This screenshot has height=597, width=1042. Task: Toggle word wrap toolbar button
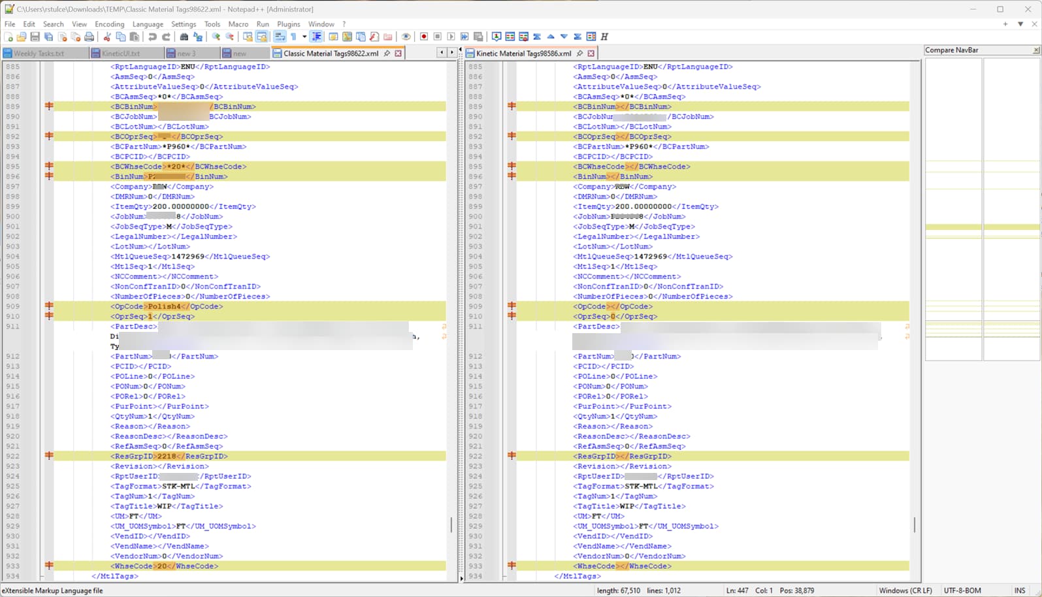(x=279, y=37)
